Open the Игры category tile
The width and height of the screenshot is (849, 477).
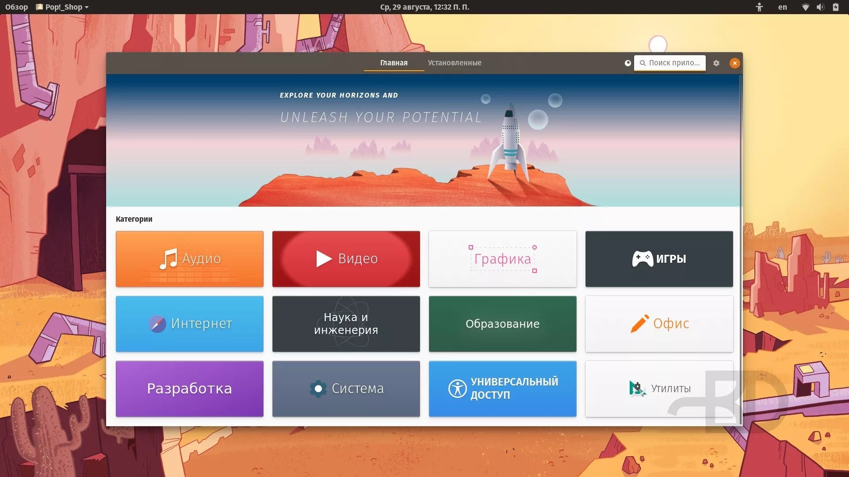[659, 259]
